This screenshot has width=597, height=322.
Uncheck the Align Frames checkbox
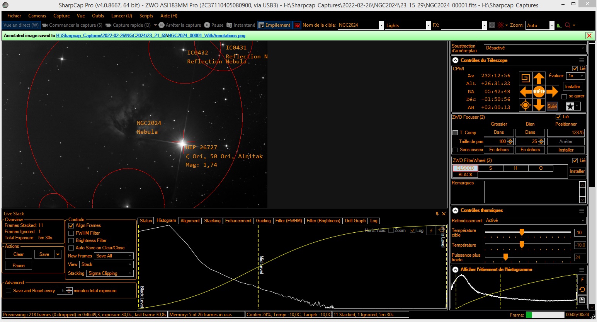click(71, 226)
